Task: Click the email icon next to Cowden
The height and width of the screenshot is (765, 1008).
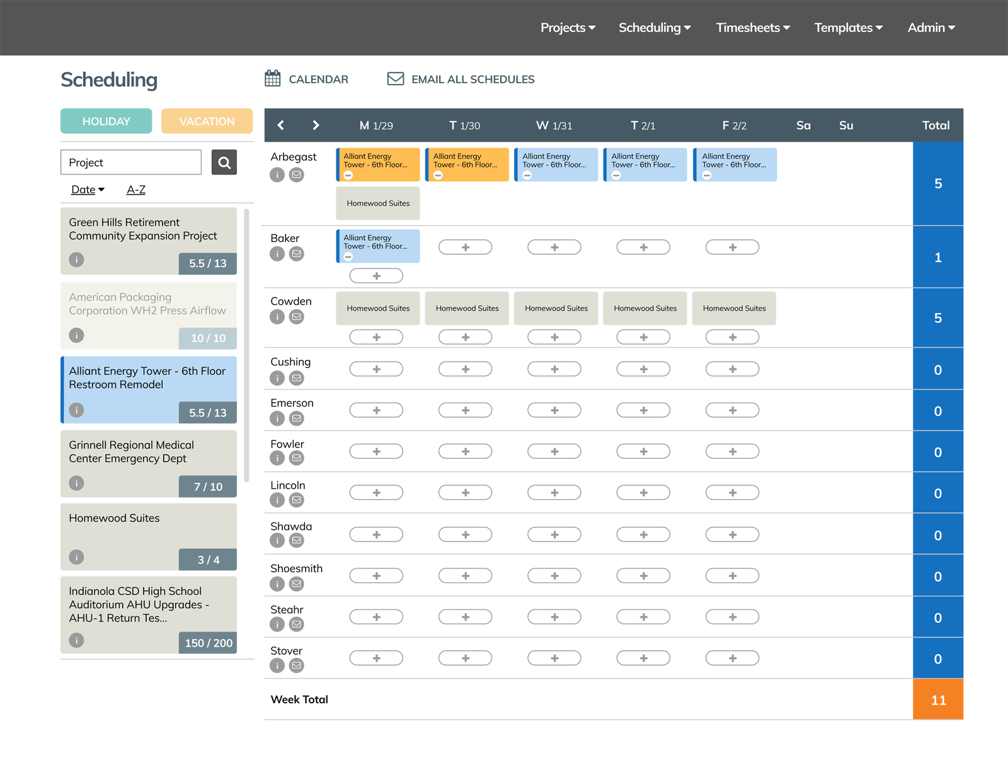Action: click(296, 317)
